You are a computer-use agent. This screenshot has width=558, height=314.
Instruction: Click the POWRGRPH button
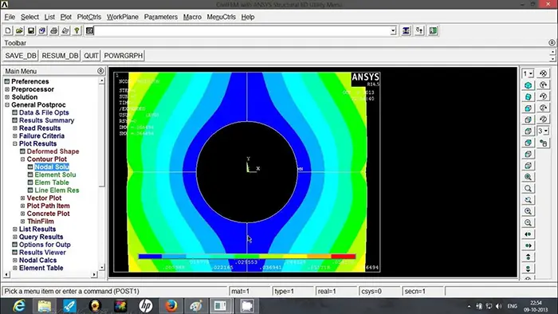123,56
